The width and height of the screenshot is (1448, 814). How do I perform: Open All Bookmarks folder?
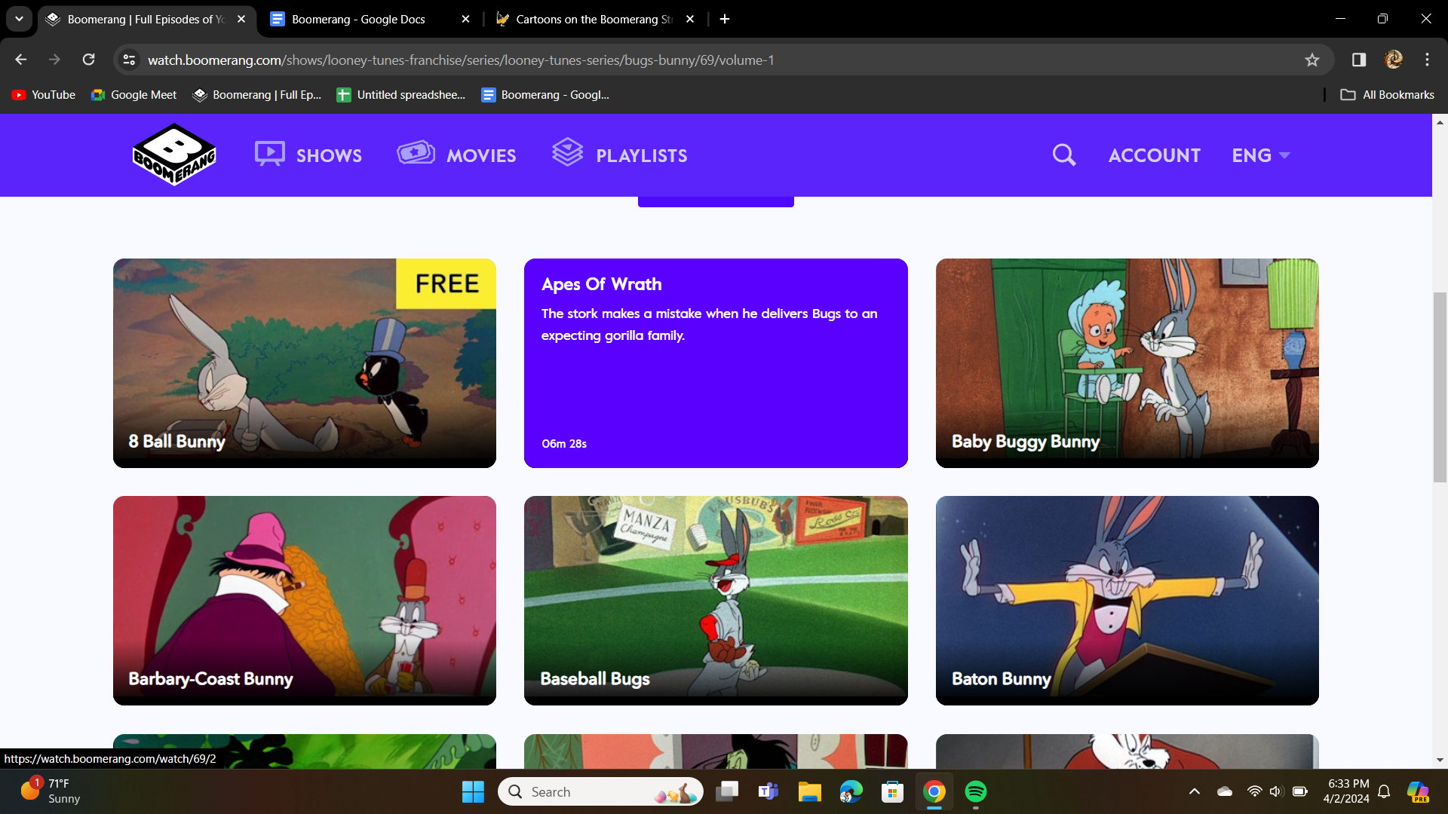point(1387,94)
